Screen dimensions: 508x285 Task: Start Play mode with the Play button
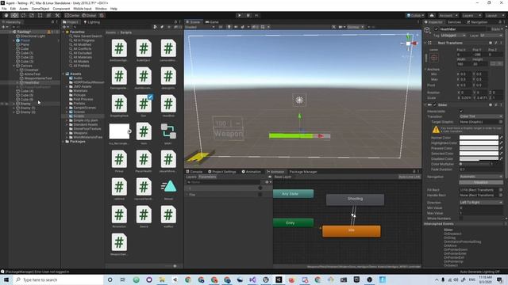[240, 15]
